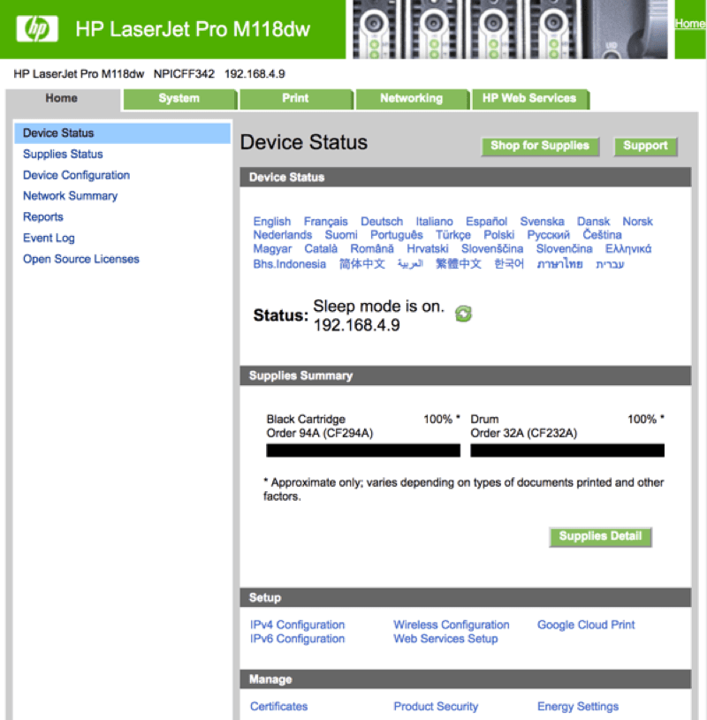This screenshot has width=707, height=720.
Task: Click the Supplies Detail button
Action: point(600,536)
